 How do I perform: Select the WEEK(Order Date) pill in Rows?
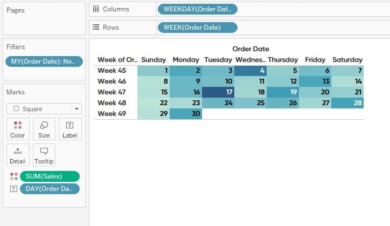tap(198, 28)
